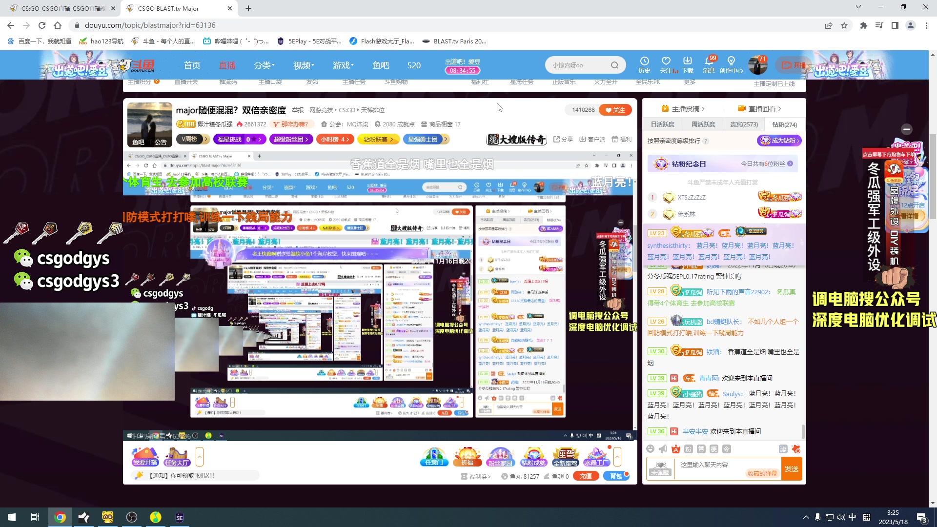Image resolution: width=937 pixels, height=527 pixels.
Task: Click the 分享 share icon link
Action: pos(563,140)
